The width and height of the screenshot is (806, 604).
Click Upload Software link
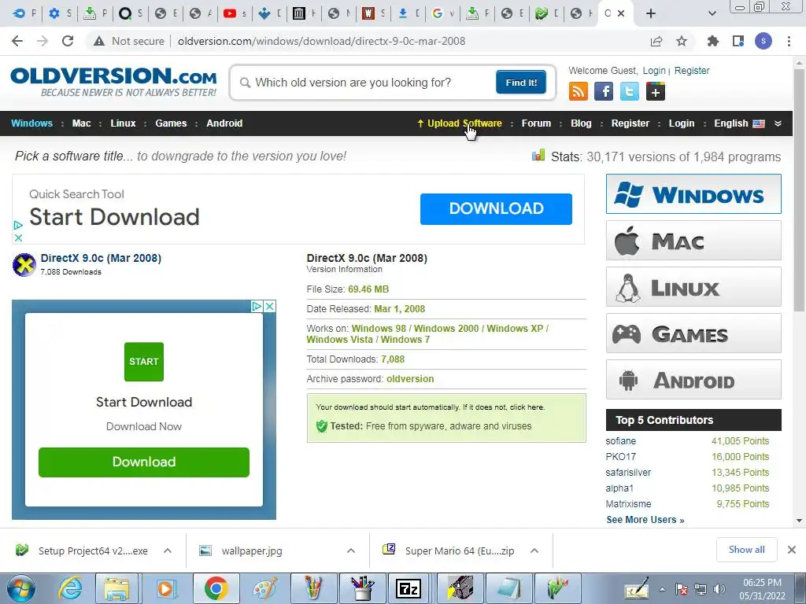click(x=460, y=123)
